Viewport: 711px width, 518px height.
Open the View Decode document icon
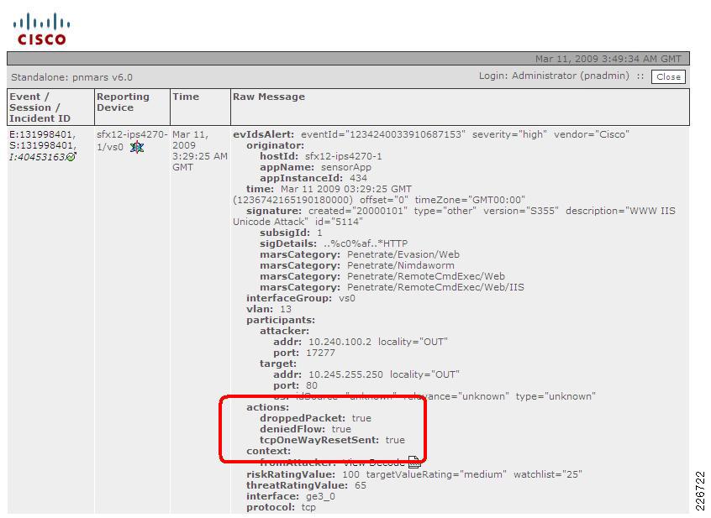click(414, 462)
